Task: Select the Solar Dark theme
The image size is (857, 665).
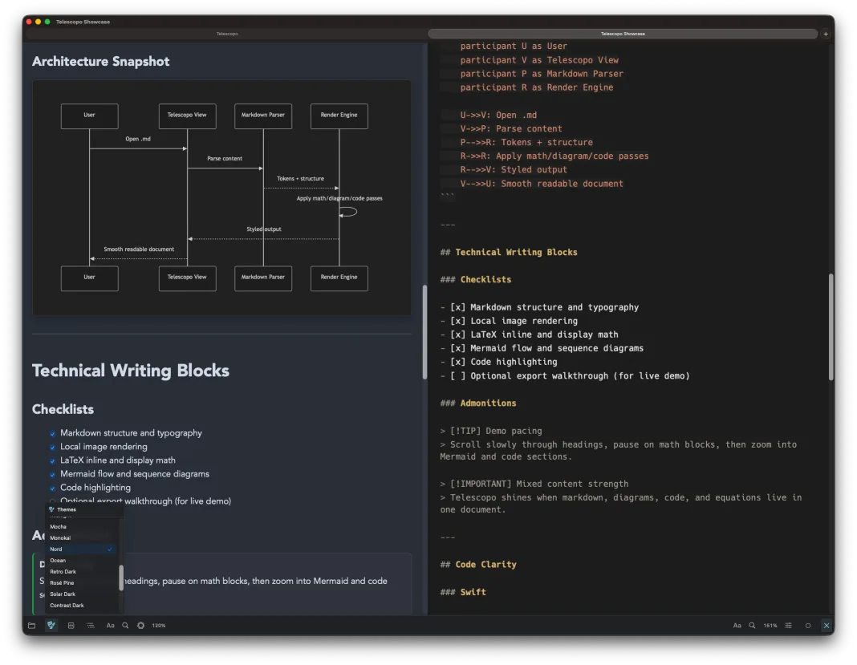Action: (x=82, y=594)
